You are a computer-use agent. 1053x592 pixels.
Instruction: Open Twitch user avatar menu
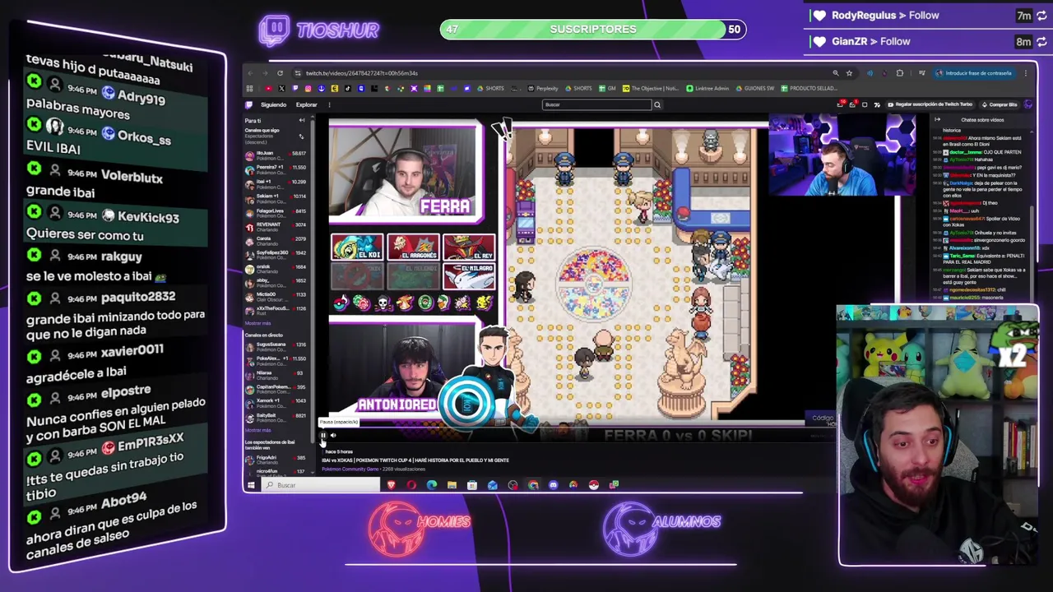(1028, 104)
